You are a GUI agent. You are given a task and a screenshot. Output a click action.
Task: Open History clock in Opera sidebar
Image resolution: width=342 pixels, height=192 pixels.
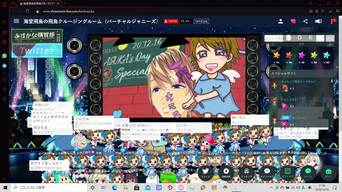pos(4,79)
